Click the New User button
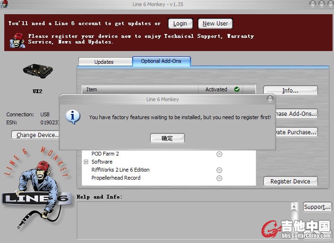Viewport: 334px width, 243px height. 215,23
